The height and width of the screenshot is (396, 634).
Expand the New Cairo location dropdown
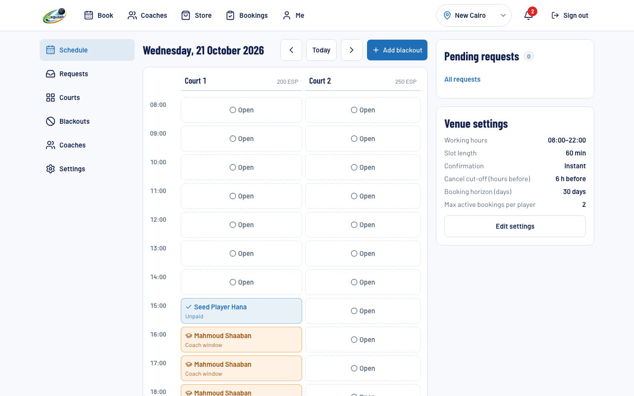pos(474,15)
